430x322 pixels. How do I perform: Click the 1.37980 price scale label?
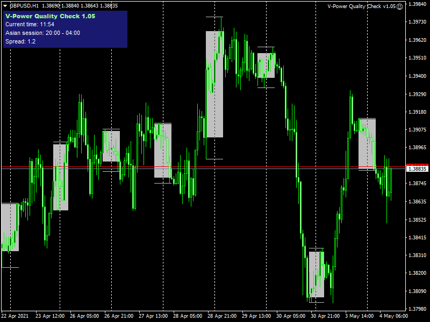(x=418, y=309)
